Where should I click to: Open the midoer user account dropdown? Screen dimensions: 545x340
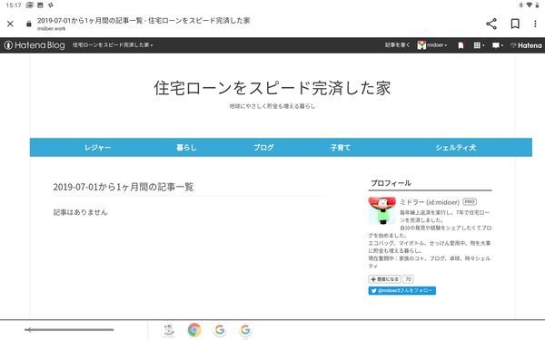pos(432,45)
